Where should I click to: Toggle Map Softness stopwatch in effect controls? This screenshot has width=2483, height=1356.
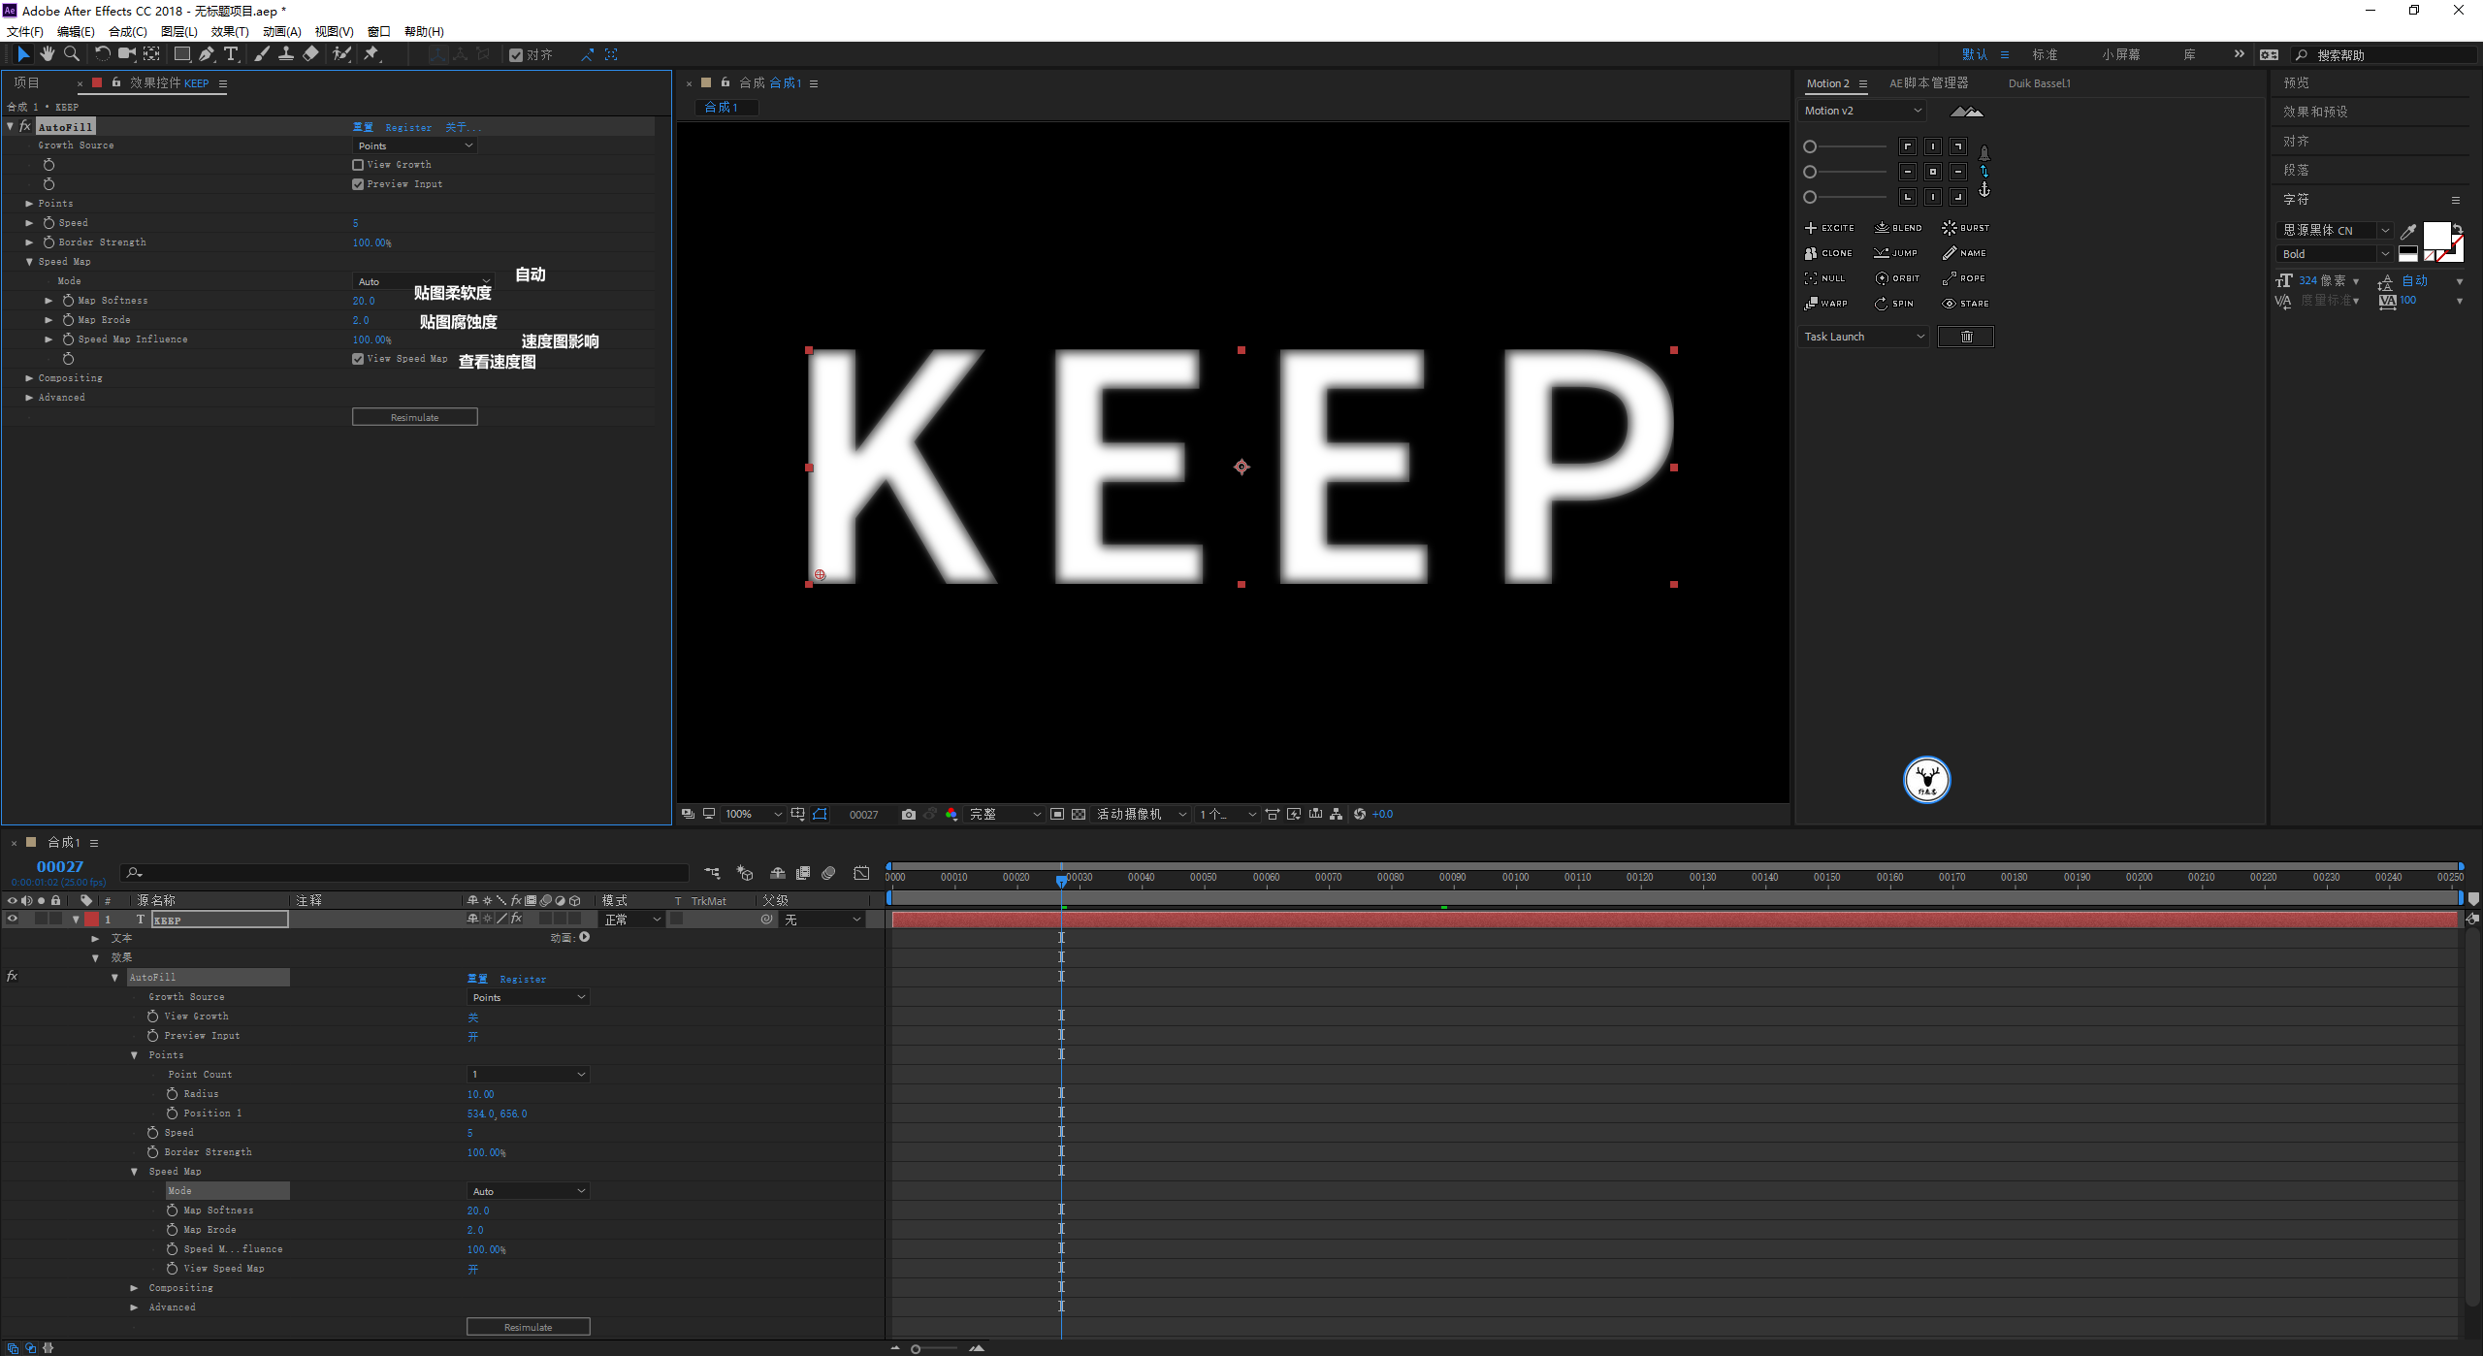coord(68,301)
